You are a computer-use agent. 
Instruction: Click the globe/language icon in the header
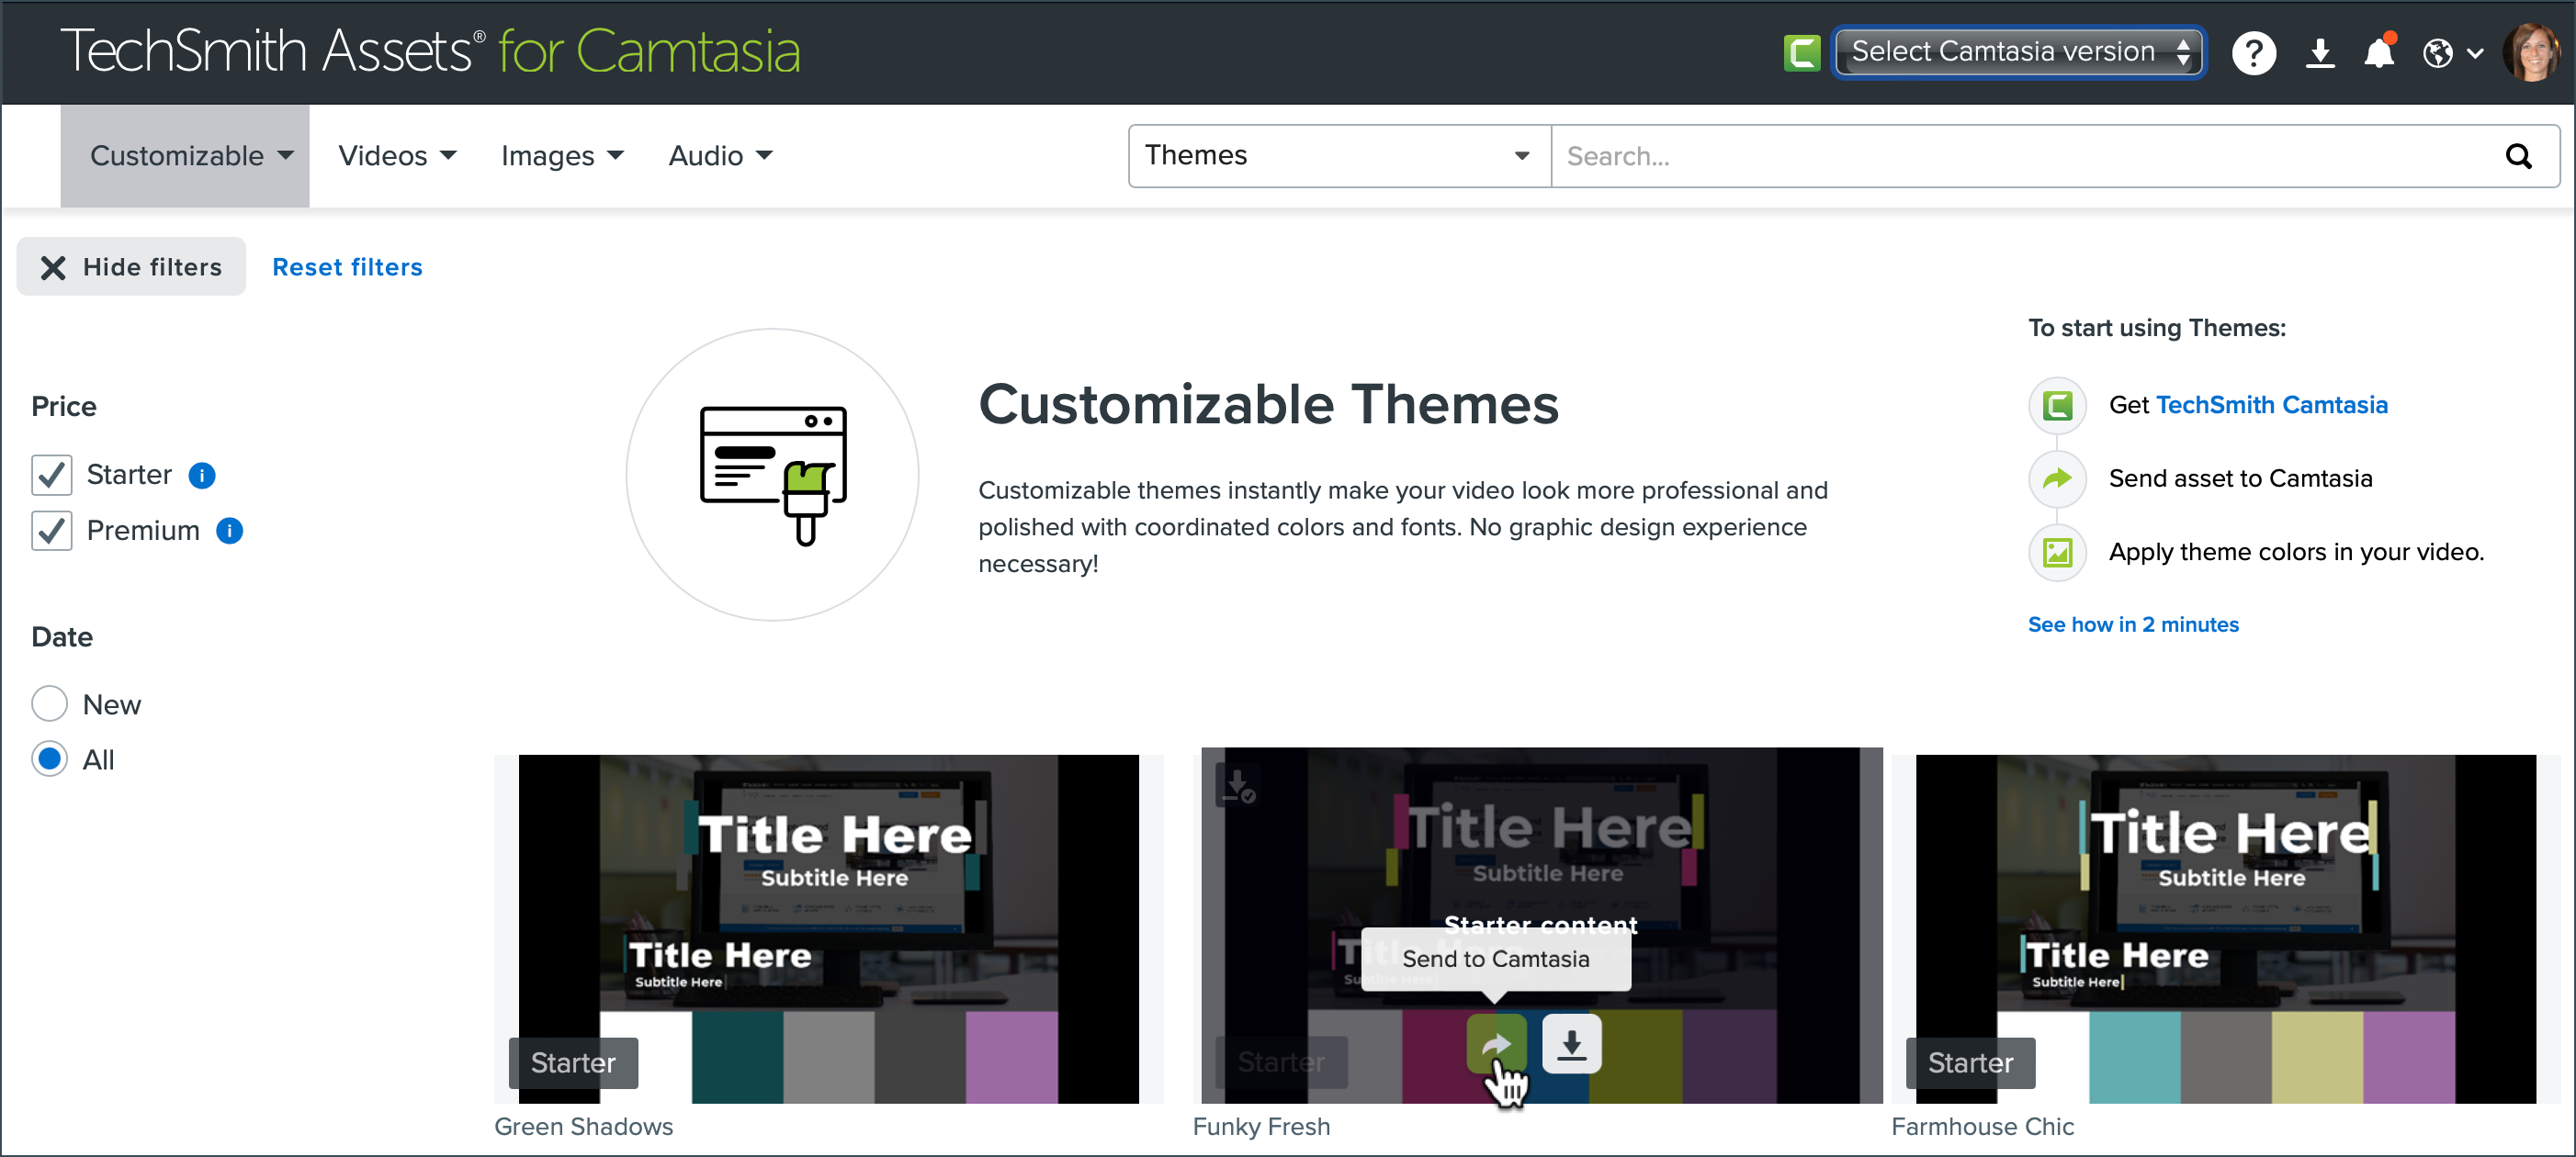[2438, 52]
